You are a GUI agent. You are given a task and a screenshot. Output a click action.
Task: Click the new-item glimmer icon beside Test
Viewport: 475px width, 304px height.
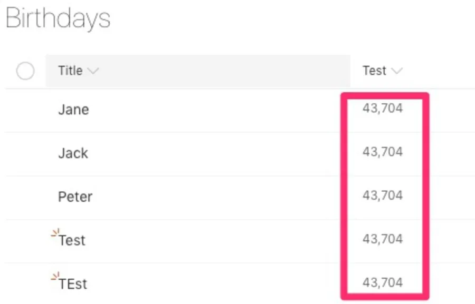54,233
